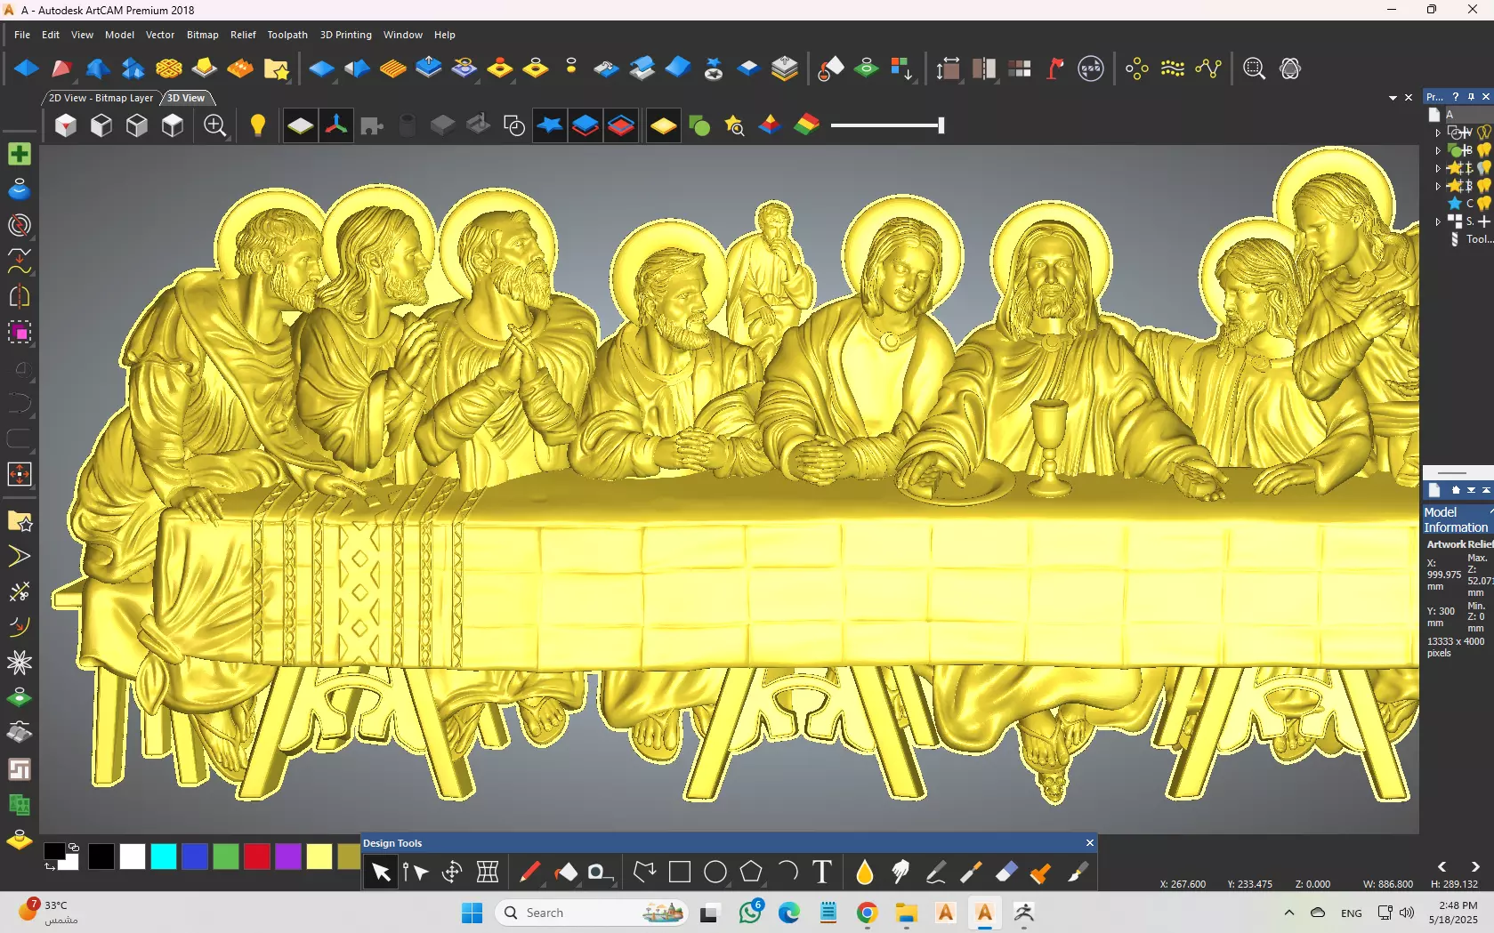
Task: Select Toolpaths item in Project tree
Action: tap(1472, 239)
